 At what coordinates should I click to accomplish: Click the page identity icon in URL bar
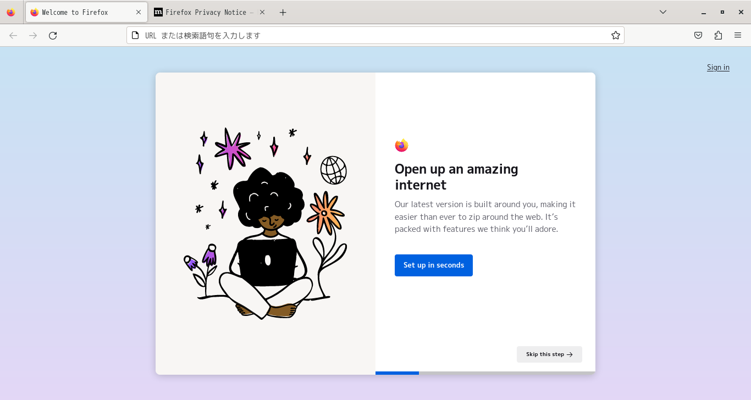[135, 35]
